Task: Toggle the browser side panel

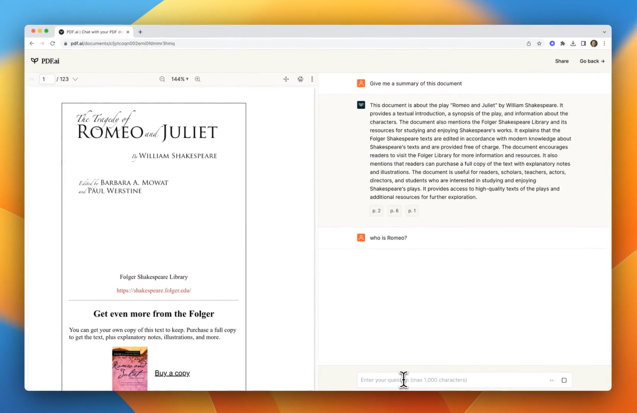Action: point(583,43)
